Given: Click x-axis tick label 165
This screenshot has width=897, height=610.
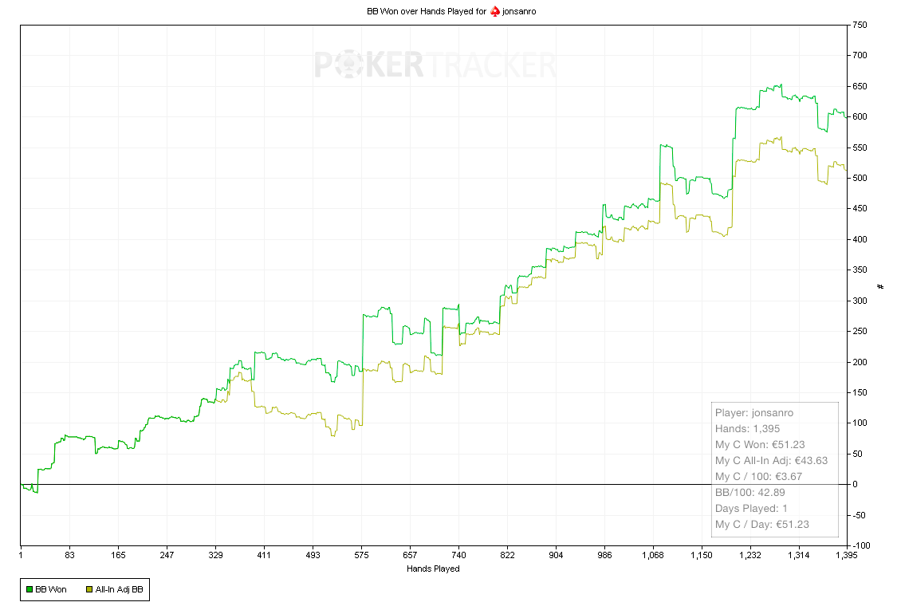Looking at the screenshot, I should click(x=119, y=555).
